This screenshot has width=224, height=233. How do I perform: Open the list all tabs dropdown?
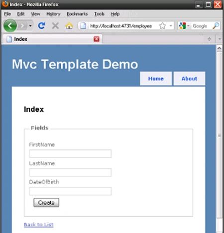pyautogui.click(x=220, y=39)
